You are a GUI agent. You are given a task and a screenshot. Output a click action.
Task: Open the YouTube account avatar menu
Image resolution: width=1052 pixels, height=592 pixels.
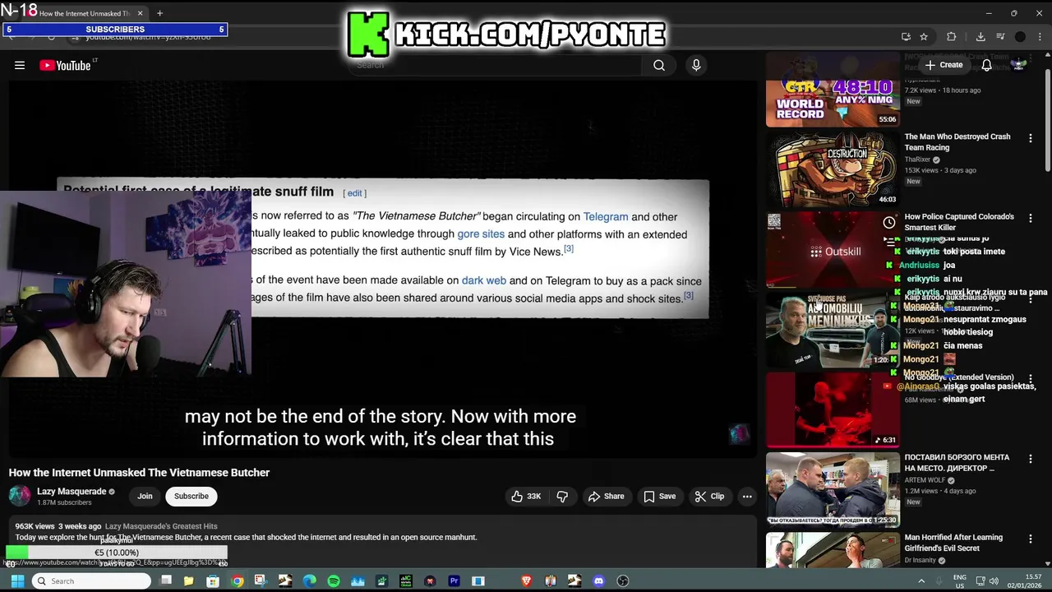1019,65
